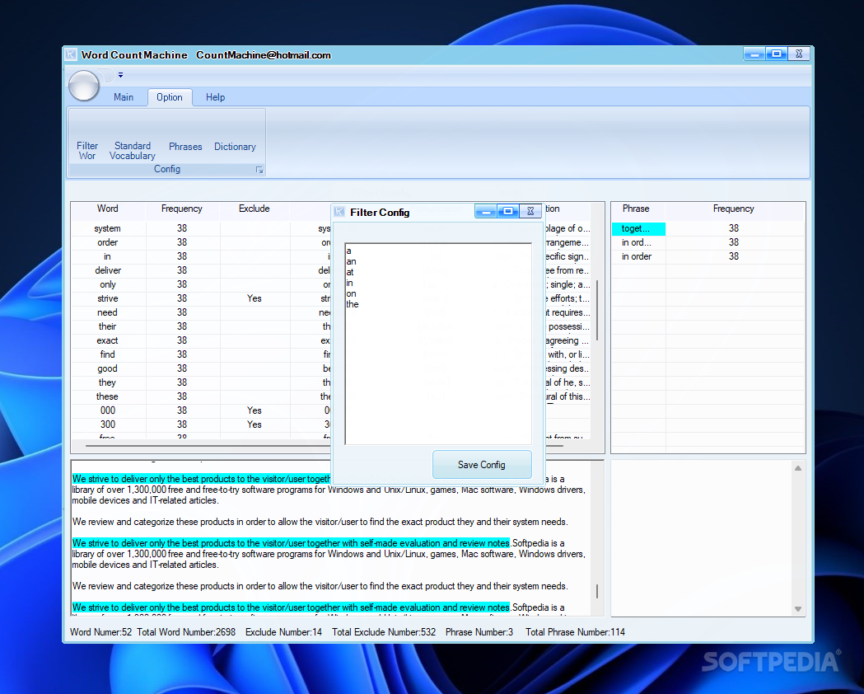
Task: Click the 'Total Phrase Number:114' status entry
Action: point(575,632)
